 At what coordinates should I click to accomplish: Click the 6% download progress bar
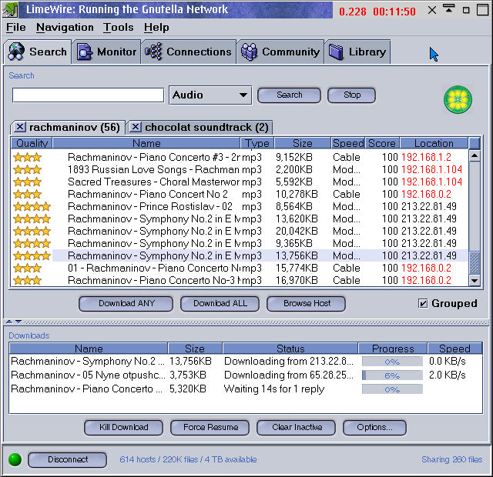[392, 375]
